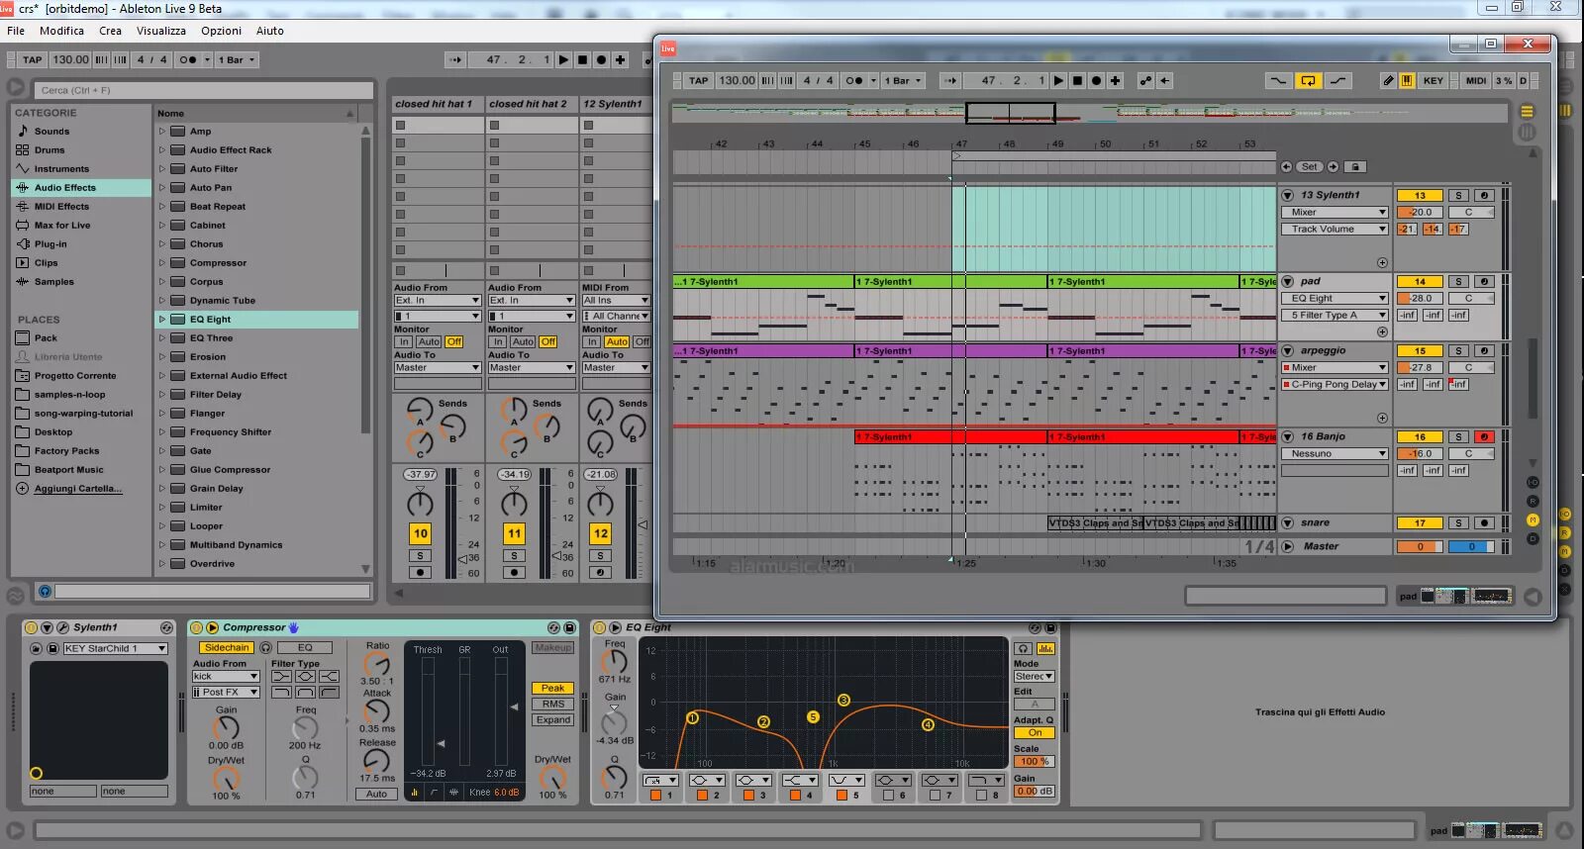Click the 13 Sylenth1 volume slider showing -20.0
The image size is (1584, 849).
[1420, 212]
